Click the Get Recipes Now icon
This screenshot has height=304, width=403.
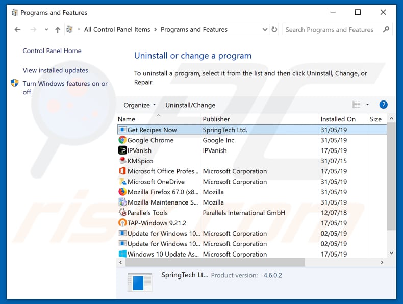122,130
